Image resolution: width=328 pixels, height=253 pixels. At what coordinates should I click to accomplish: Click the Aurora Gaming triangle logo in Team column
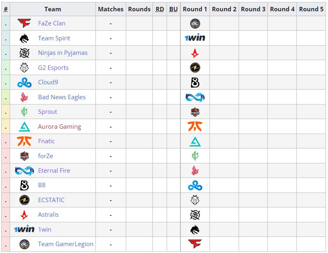pos(24,127)
